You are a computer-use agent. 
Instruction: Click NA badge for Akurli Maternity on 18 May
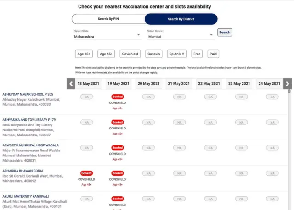coord(86,199)
